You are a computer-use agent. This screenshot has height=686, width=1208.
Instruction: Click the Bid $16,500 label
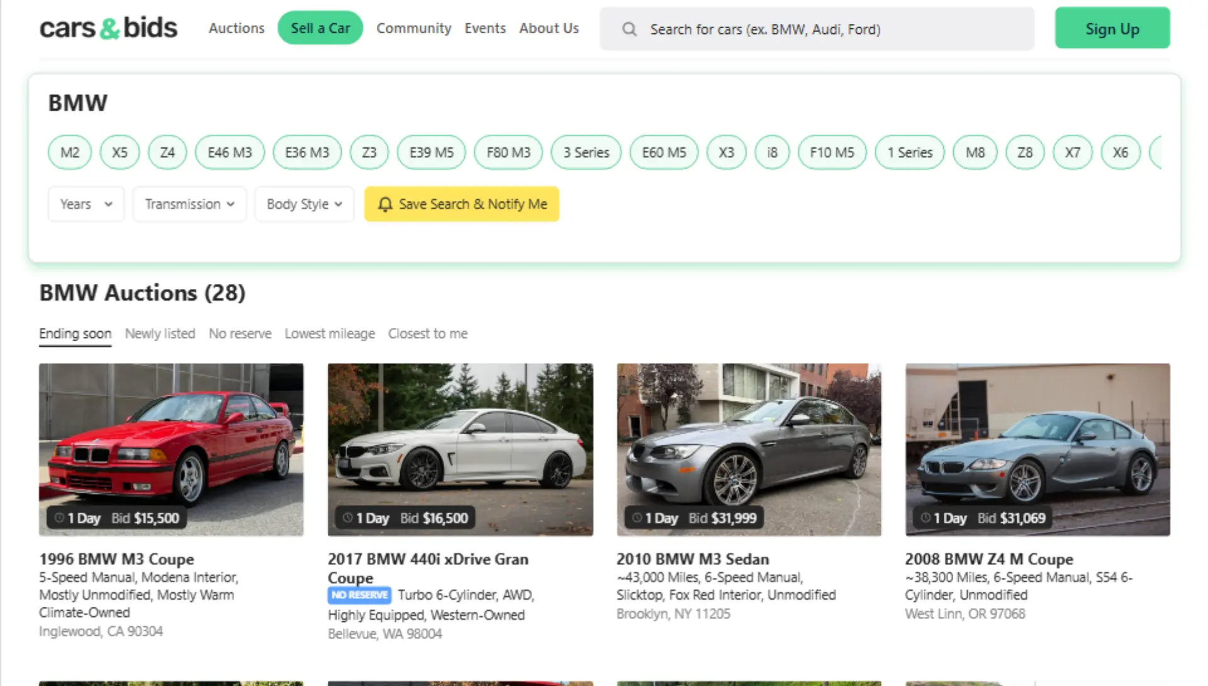tap(434, 518)
